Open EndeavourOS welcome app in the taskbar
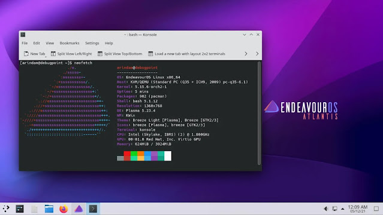This screenshot has width=383, height=215. click(79, 208)
